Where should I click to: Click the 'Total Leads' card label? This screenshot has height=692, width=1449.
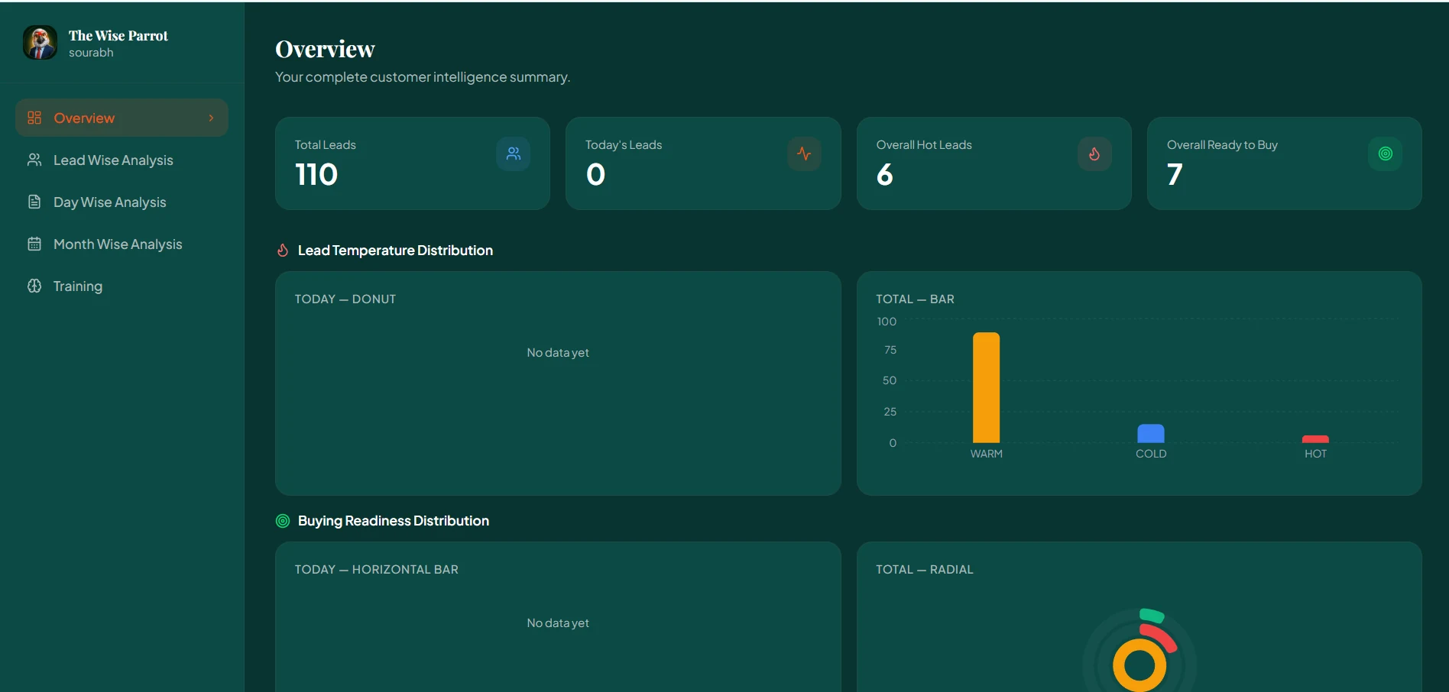(326, 145)
